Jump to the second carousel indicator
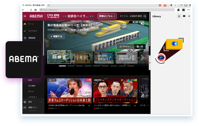 point(71,66)
